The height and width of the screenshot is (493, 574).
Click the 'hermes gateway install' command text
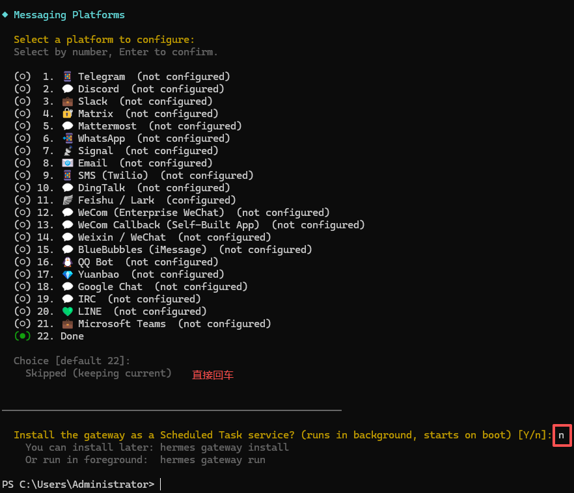[x=225, y=447]
